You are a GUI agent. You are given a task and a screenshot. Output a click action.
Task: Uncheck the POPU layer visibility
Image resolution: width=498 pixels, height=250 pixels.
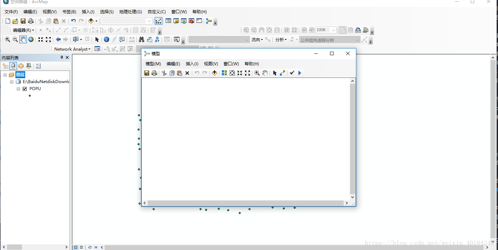point(24,89)
